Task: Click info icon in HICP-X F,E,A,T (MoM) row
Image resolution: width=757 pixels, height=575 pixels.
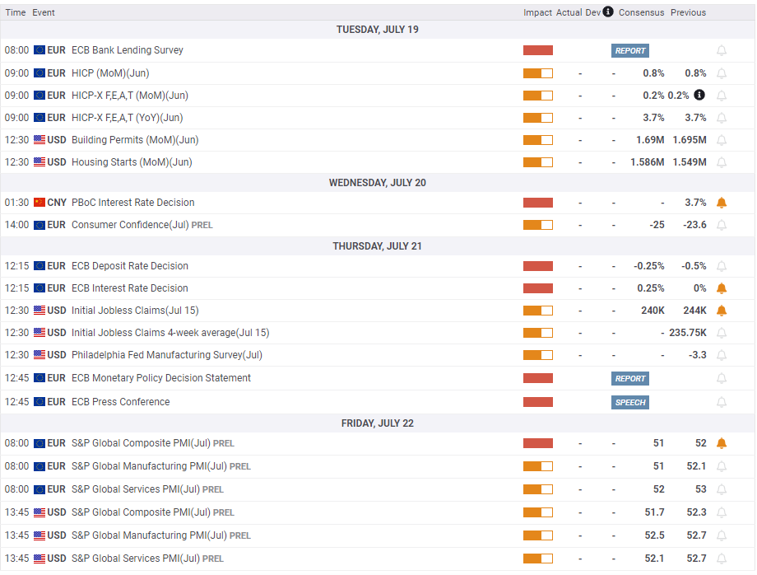Action: coord(699,95)
